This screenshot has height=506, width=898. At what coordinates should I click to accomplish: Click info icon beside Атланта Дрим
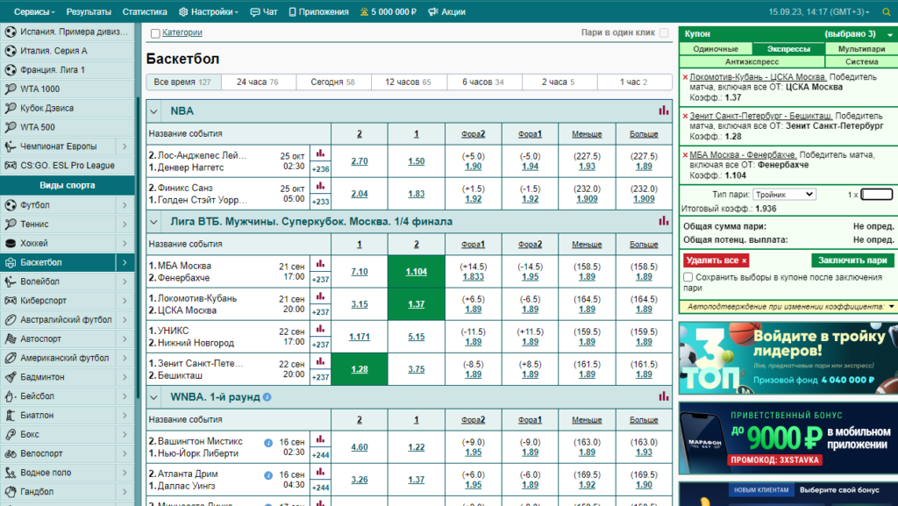click(268, 475)
